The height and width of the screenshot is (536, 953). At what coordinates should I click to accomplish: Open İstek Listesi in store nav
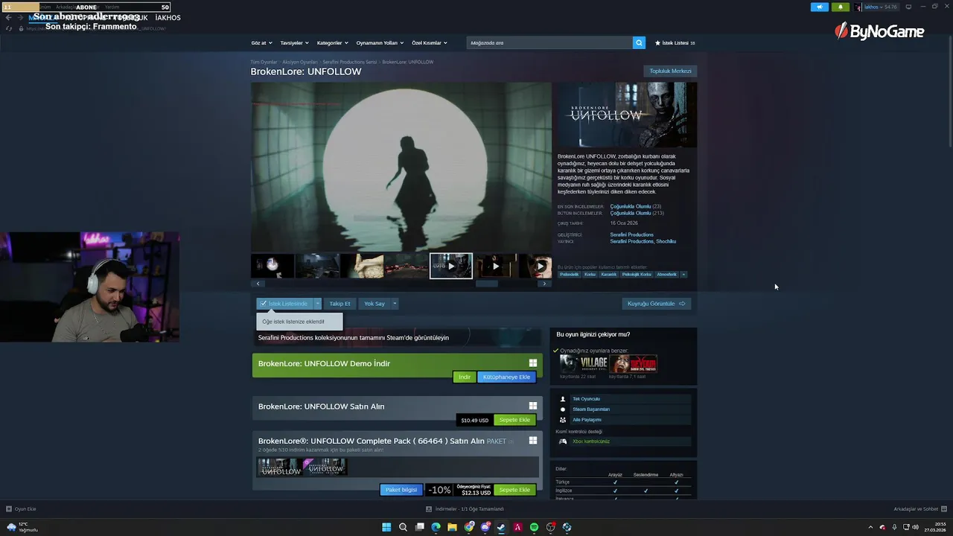[675, 42]
